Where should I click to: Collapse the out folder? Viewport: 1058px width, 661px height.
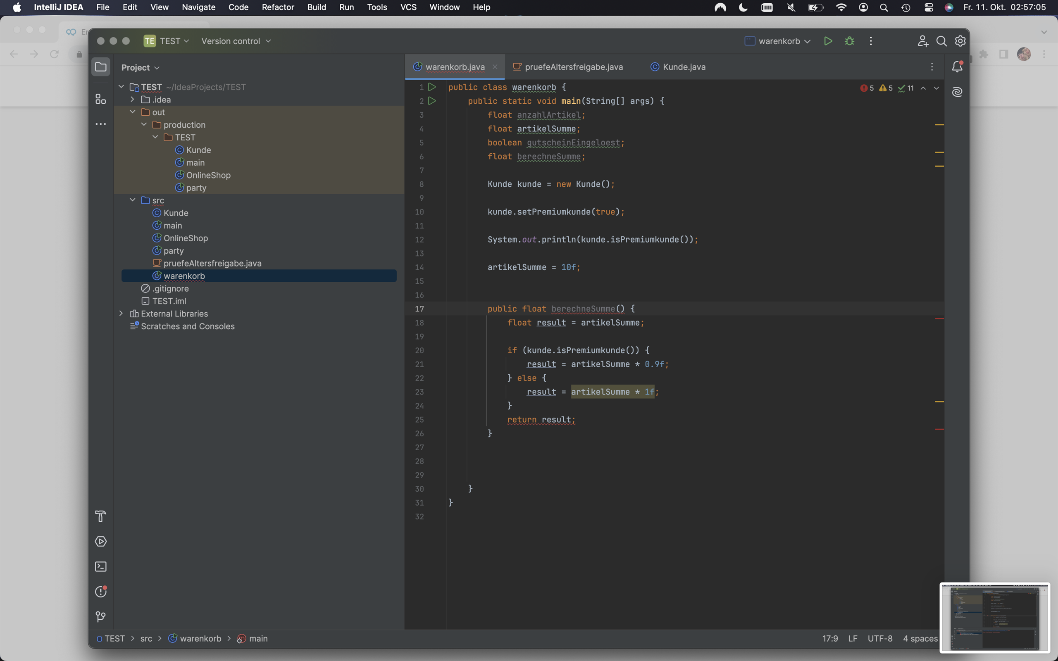pyautogui.click(x=133, y=112)
